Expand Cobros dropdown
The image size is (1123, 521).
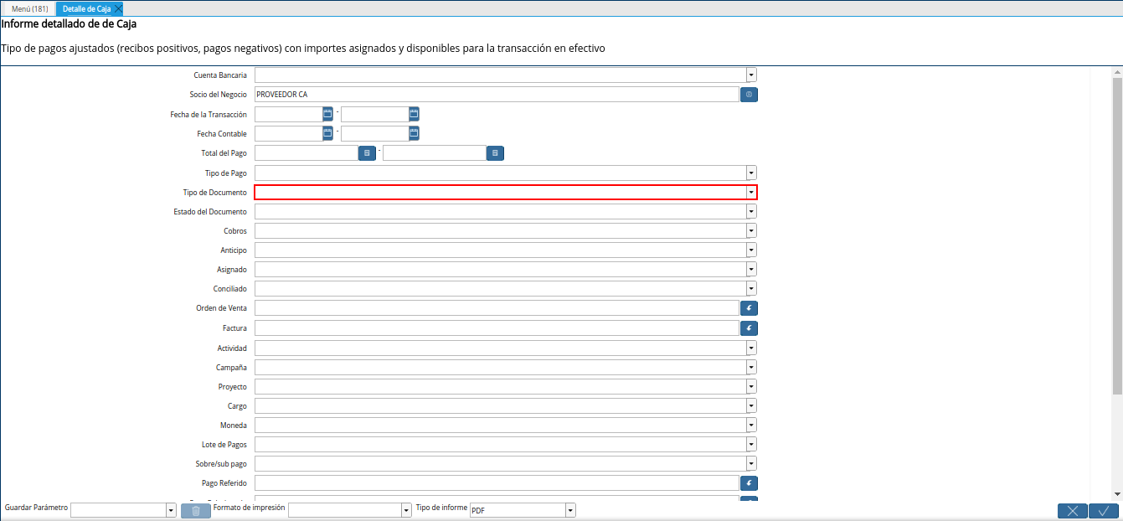[751, 230]
